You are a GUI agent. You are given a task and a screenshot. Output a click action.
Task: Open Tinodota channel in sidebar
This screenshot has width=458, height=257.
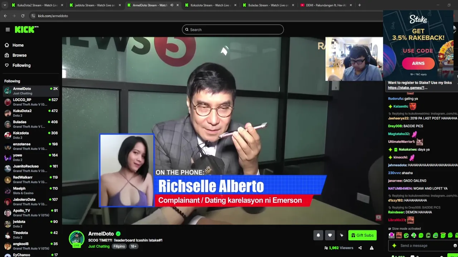[31, 235]
